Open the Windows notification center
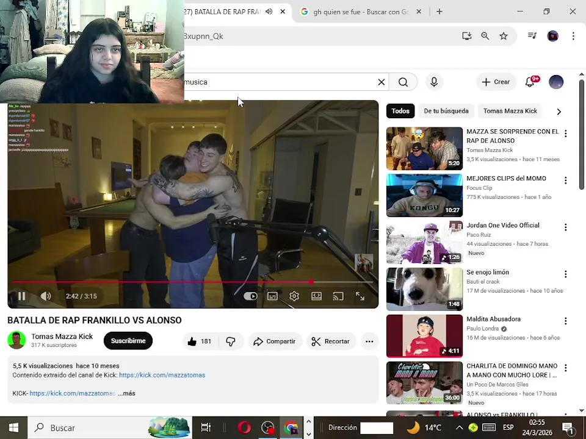This screenshot has height=439, width=586. coord(568,428)
